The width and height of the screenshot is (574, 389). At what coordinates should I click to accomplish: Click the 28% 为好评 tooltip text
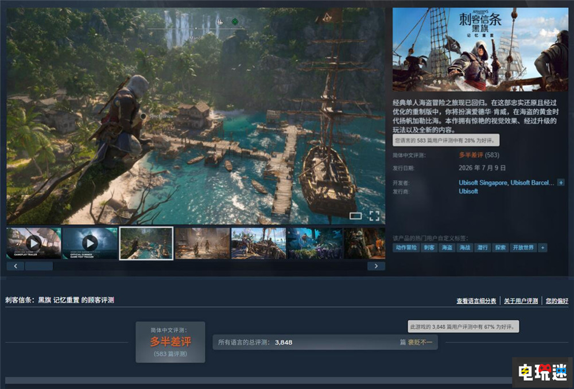[446, 140]
